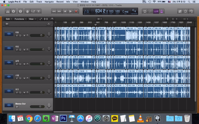
Task: Select the 박규 track icon
Action: 9,91
